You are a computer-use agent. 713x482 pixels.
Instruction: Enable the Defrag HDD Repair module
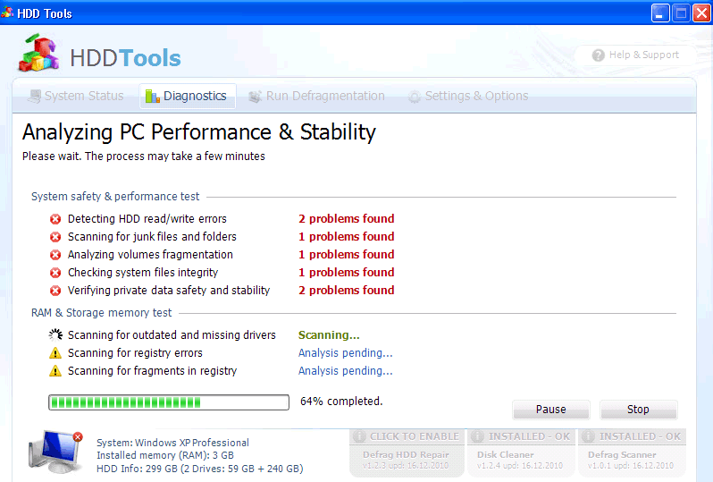coord(406,452)
